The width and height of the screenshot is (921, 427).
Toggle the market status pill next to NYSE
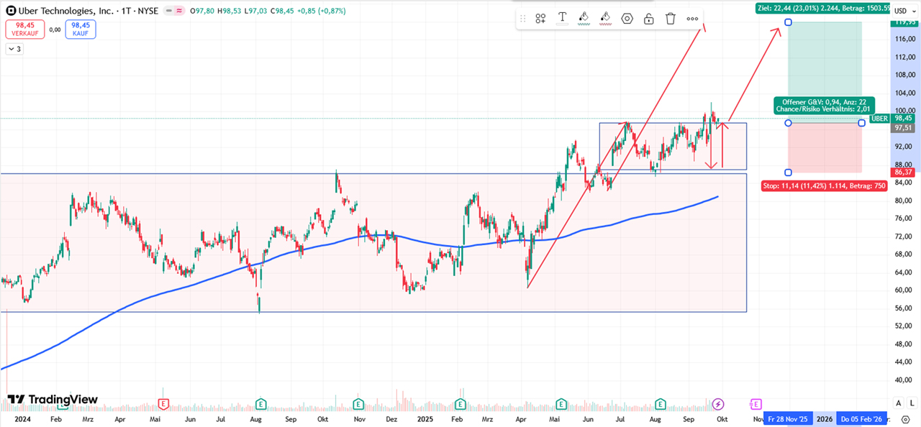click(174, 11)
